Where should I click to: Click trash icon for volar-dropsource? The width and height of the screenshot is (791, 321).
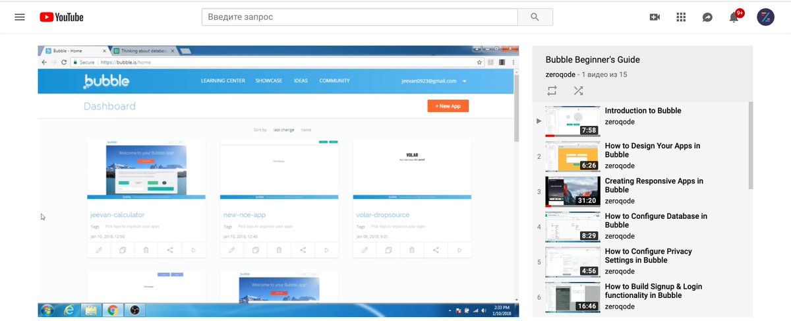[x=412, y=250]
